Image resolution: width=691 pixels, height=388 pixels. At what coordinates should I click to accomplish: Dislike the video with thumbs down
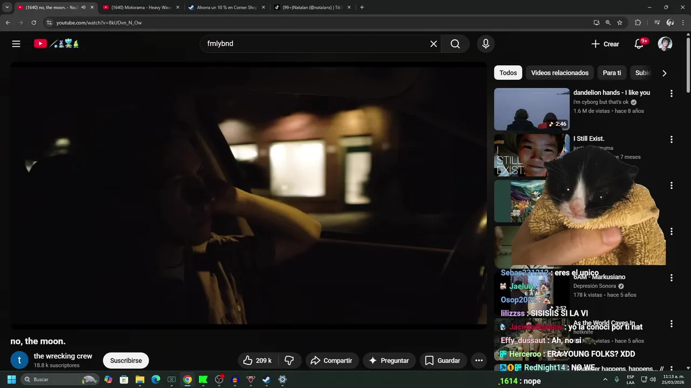point(289,361)
